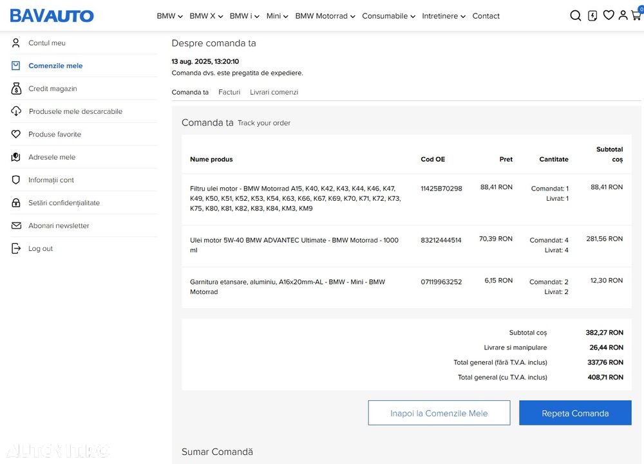This screenshot has height=464, width=644.
Task: Open the shopping cart icon
Action: (x=636, y=15)
